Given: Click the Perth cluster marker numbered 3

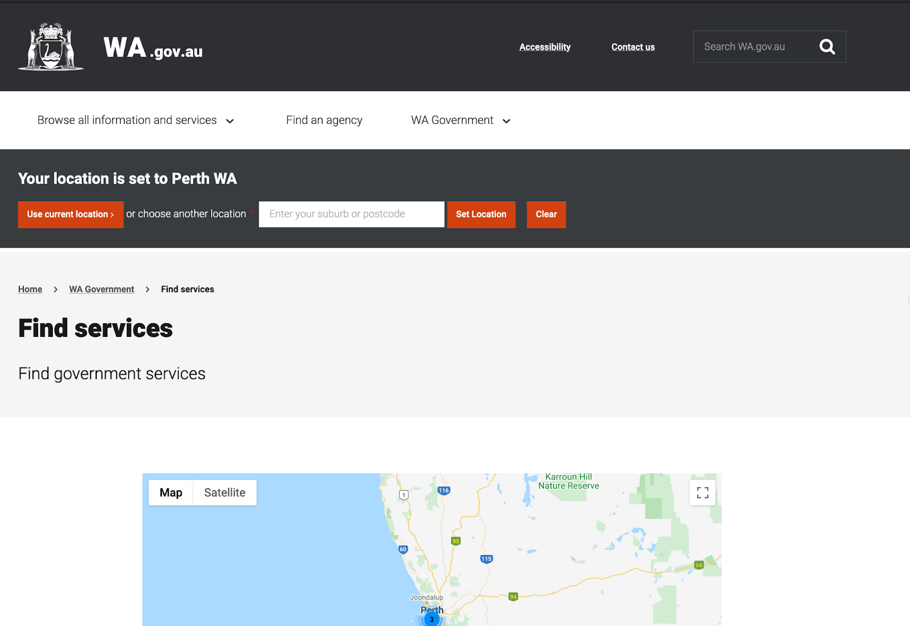Looking at the screenshot, I should click(432, 619).
